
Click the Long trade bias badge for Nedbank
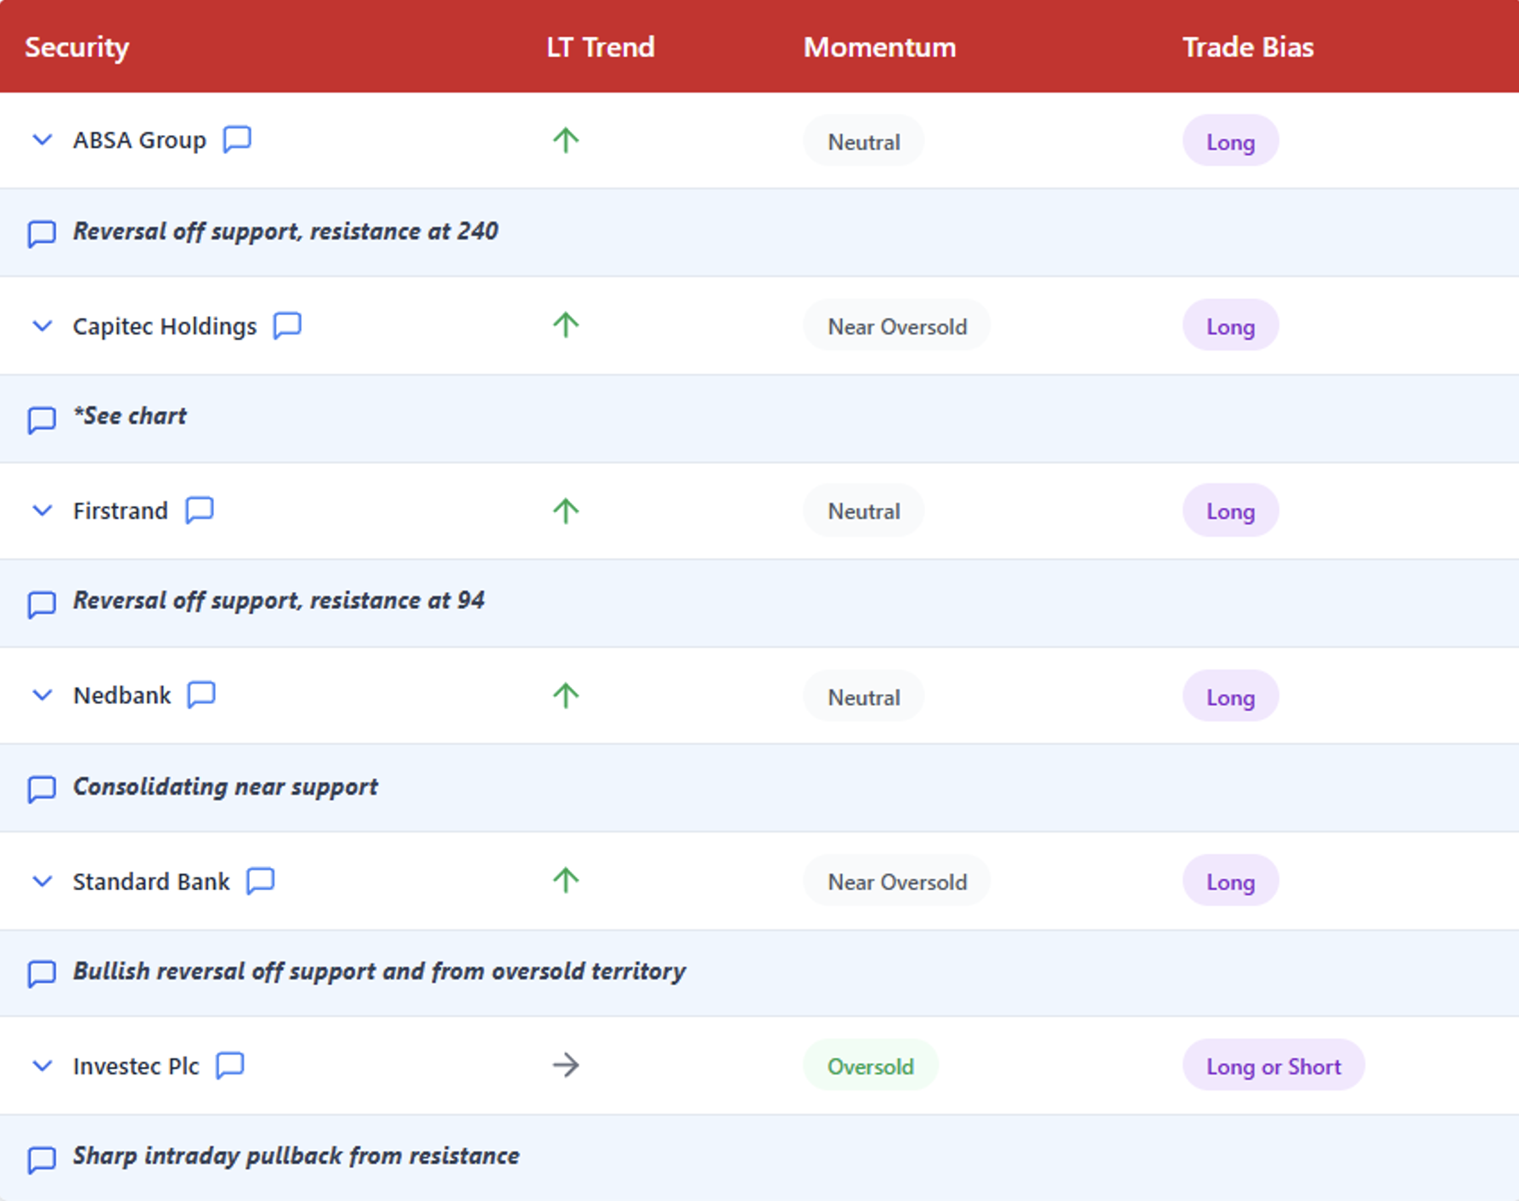pos(1231,696)
